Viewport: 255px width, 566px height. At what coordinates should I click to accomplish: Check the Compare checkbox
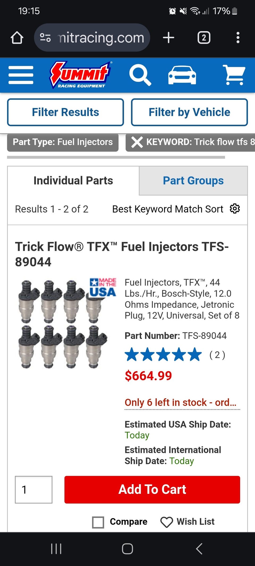click(98, 522)
